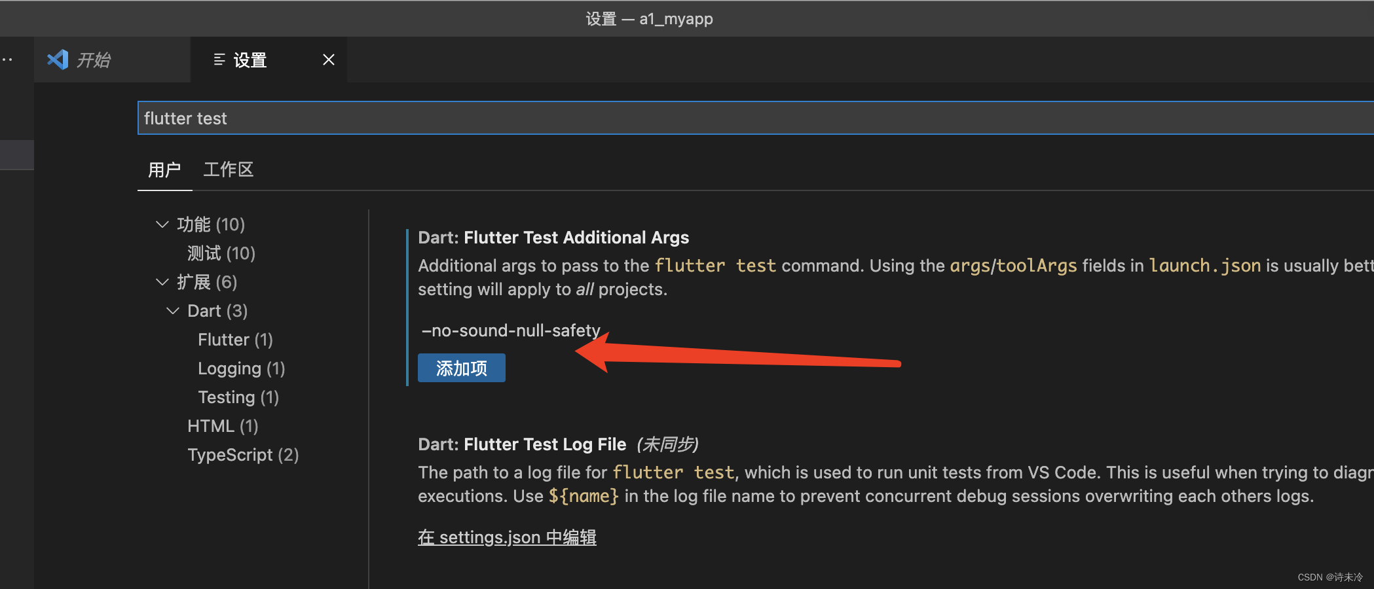Image resolution: width=1374 pixels, height=589 pixels.
Task: Collapse the 扩展 (6) group chevron
Action: [x=162, y=282]
